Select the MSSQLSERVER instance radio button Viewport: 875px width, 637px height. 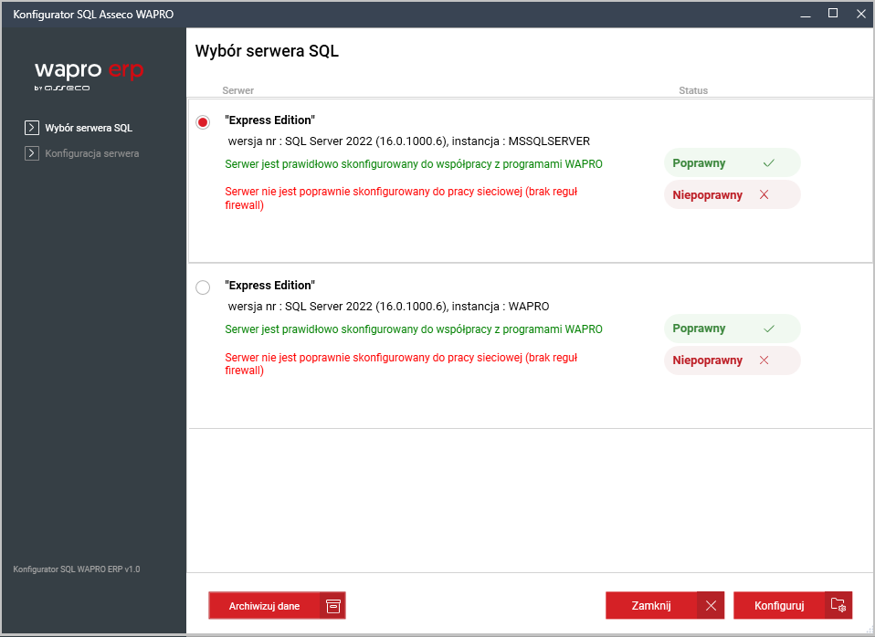point(203,122)
